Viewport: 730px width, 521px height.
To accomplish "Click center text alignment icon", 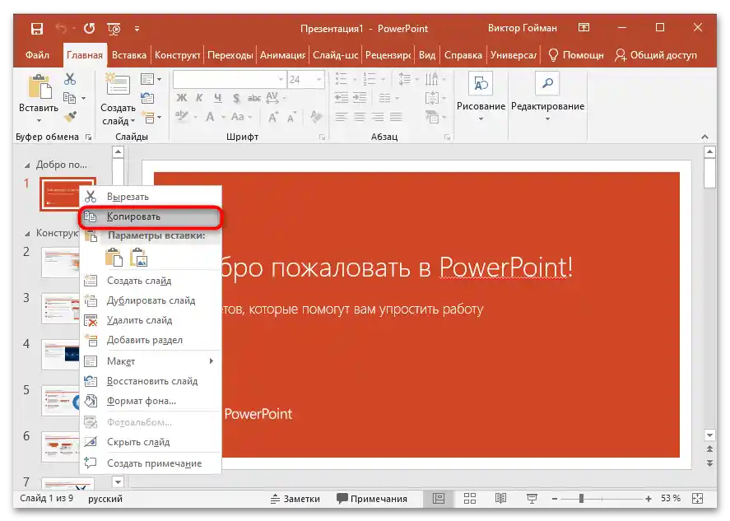I will (360, 116).
